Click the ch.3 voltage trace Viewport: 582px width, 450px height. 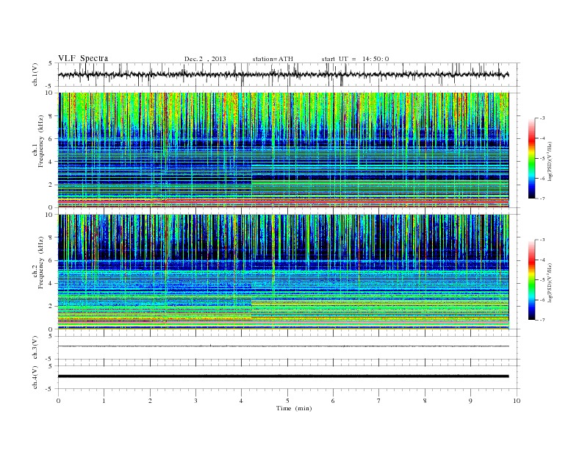point(283,346)
